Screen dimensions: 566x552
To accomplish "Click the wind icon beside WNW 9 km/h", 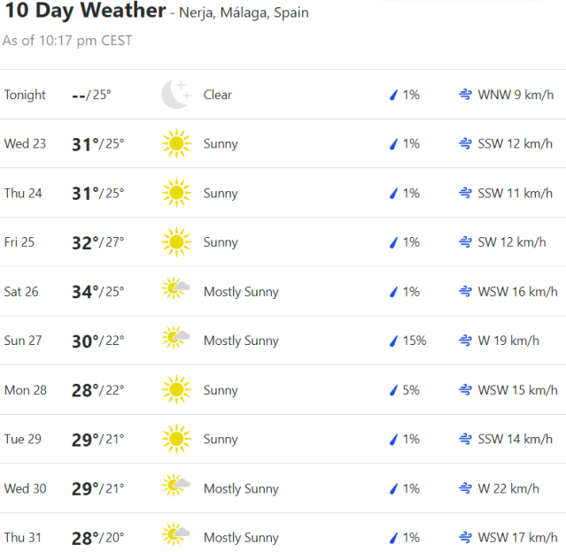I will pos(465,95).
